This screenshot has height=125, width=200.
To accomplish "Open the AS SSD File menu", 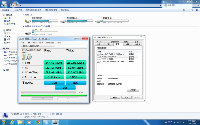I will point(23,43).
